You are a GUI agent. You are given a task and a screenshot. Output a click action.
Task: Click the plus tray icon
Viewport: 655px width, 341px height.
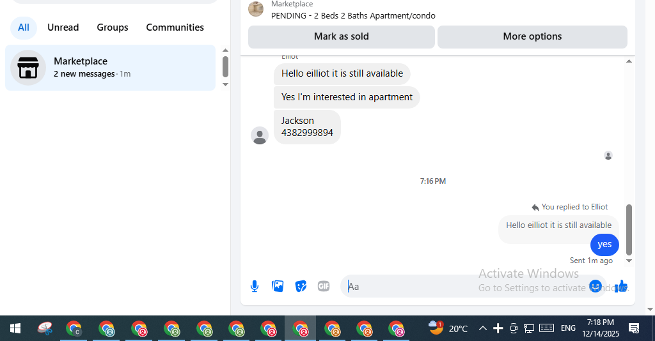click(498, 328)
